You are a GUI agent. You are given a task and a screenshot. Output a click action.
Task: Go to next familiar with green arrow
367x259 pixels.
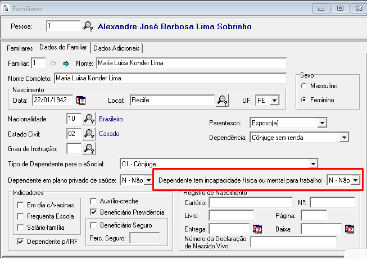66,63
